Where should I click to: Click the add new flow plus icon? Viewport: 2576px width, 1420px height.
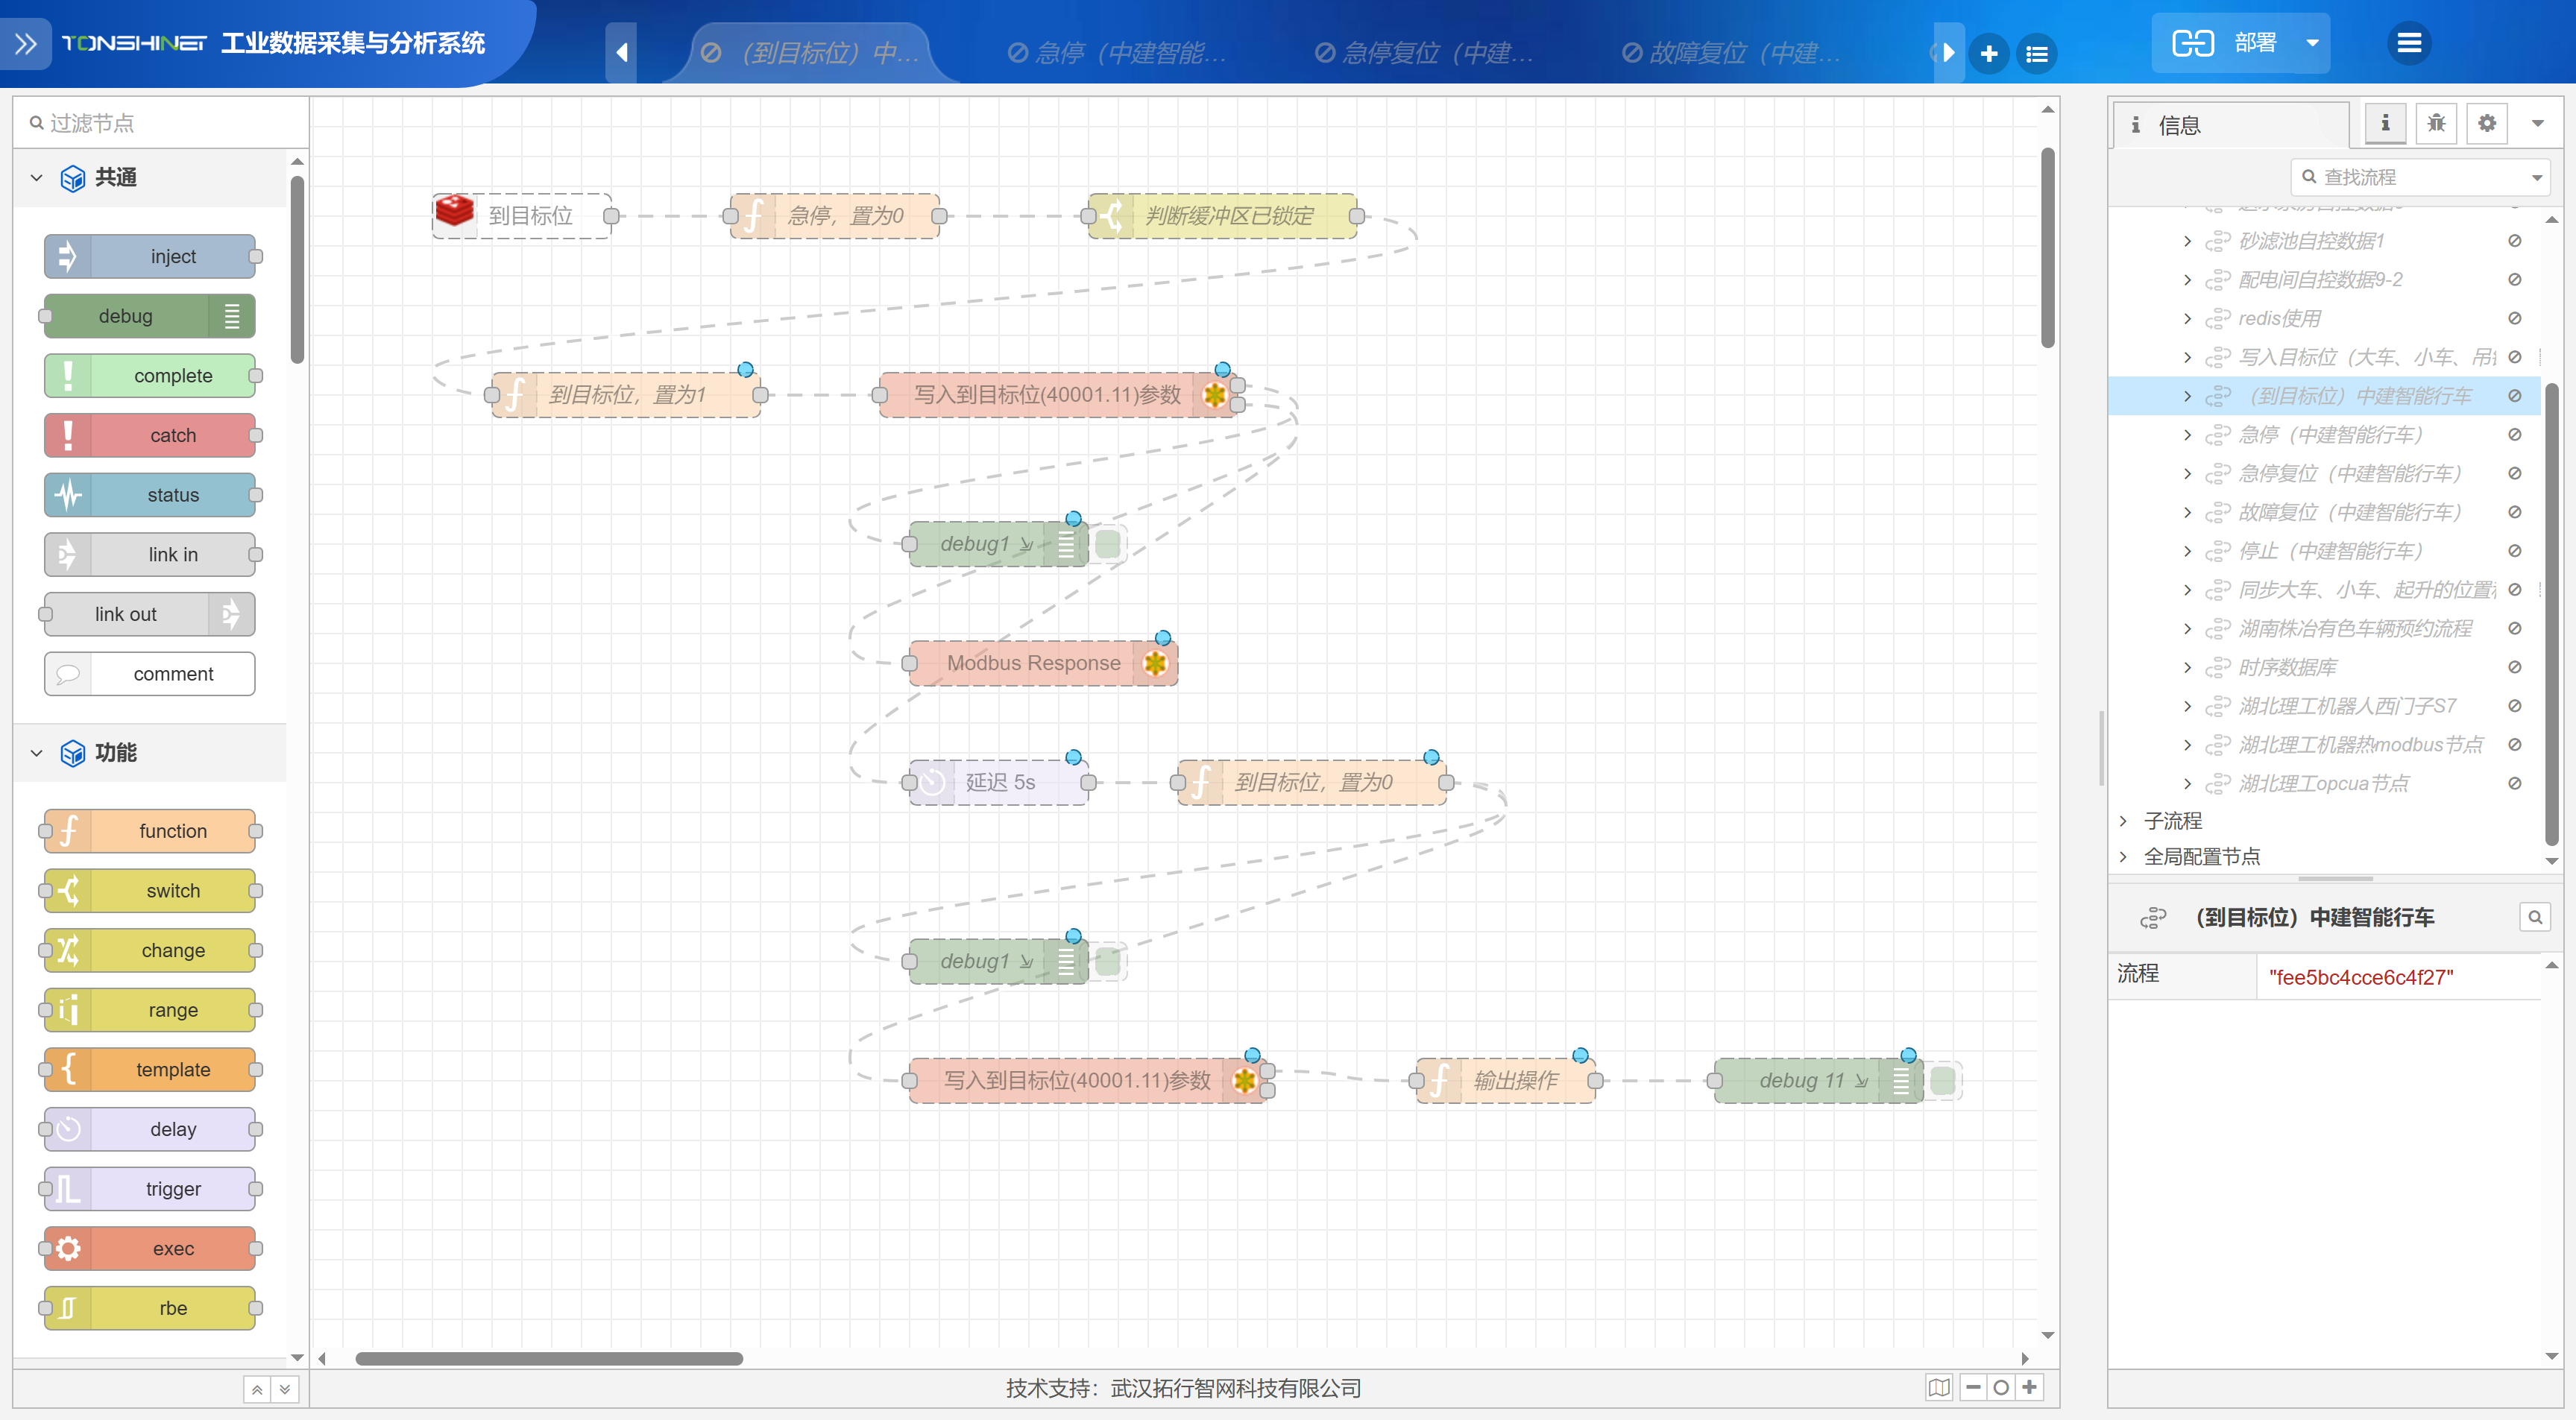point(1989,53)
